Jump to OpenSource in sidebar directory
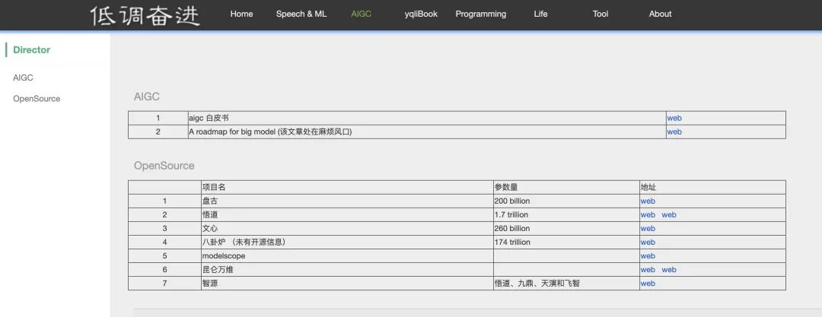822x317 pixels. point(37,99)
